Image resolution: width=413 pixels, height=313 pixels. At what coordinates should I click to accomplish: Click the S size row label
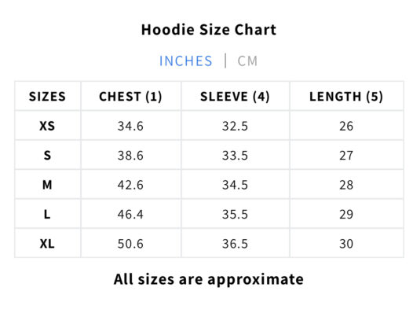[x=47, y=156]
